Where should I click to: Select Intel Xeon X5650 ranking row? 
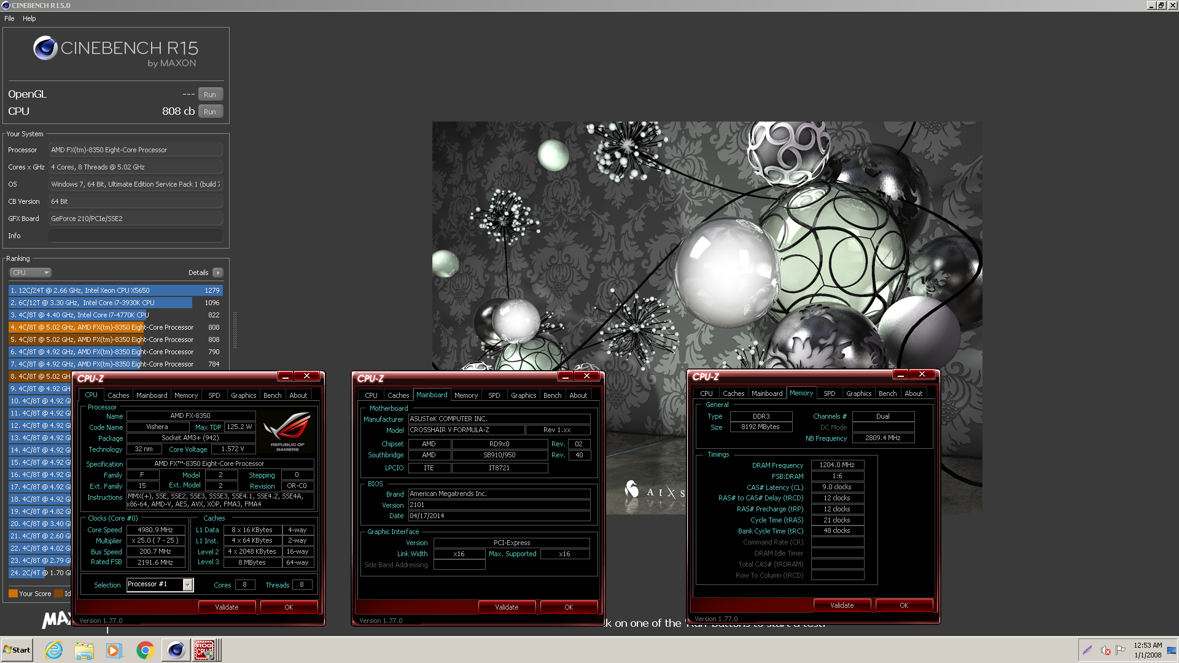(115, 290)
